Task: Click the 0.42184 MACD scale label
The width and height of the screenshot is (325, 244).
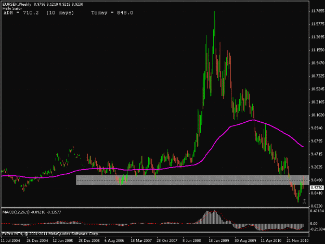Action: point(317,211)
